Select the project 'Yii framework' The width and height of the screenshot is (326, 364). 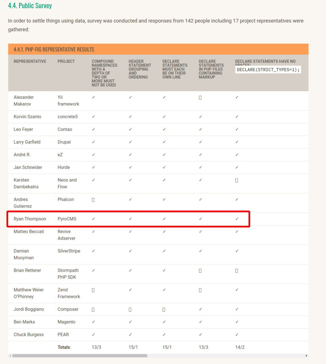tap(68, 101)
